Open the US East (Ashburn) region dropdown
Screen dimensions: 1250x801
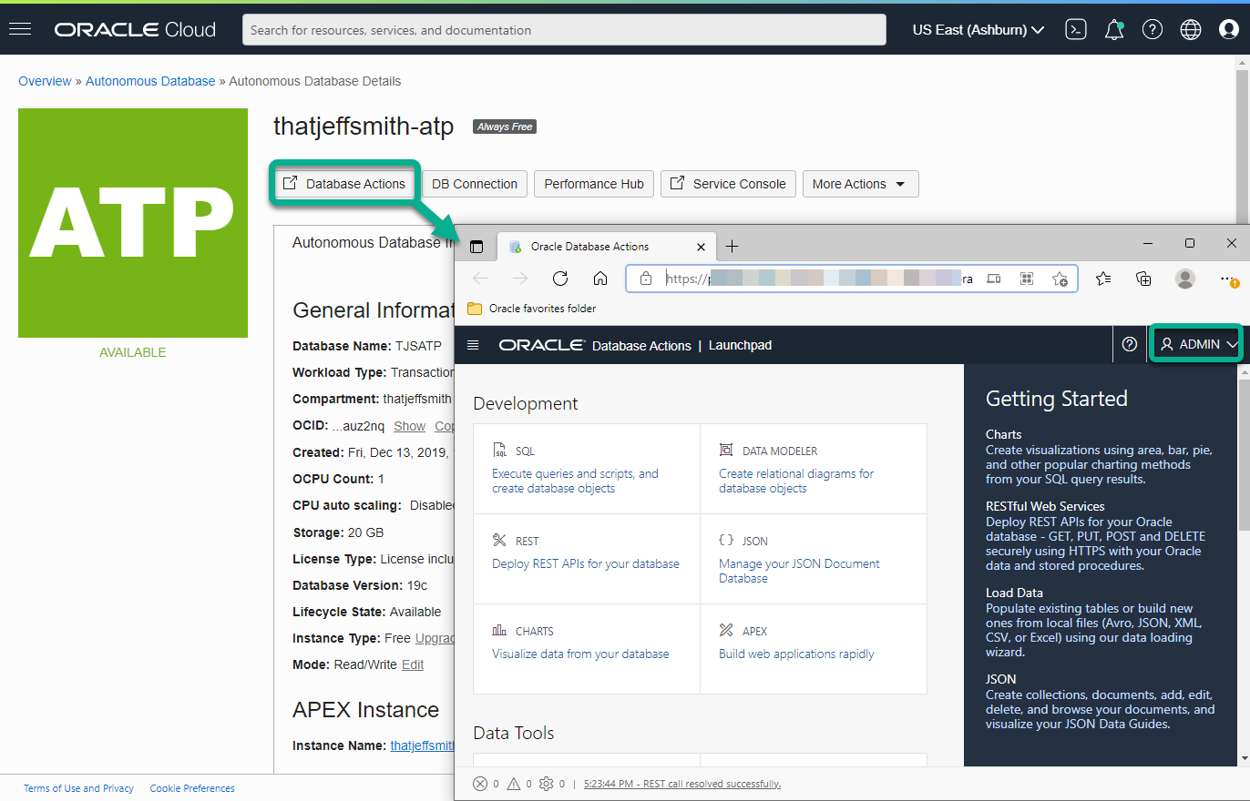[x=978, y=30]
